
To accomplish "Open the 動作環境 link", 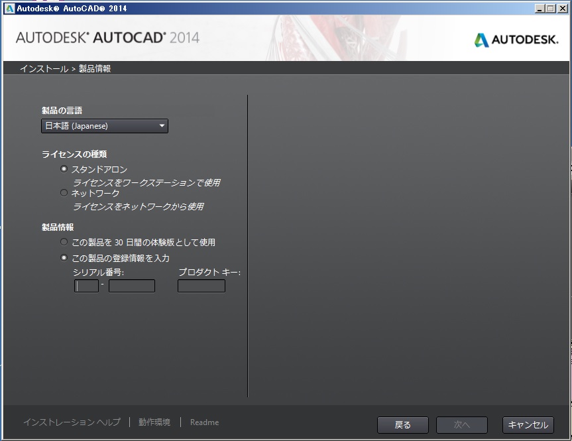I will [x=154, y=422].
